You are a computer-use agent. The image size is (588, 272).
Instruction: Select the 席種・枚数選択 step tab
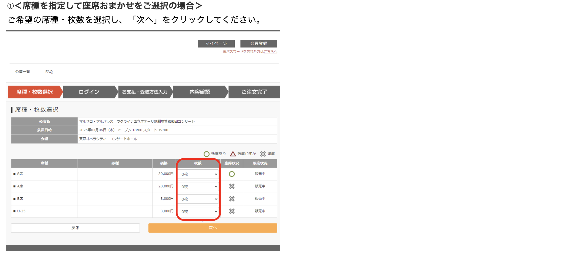coord(35,92)
